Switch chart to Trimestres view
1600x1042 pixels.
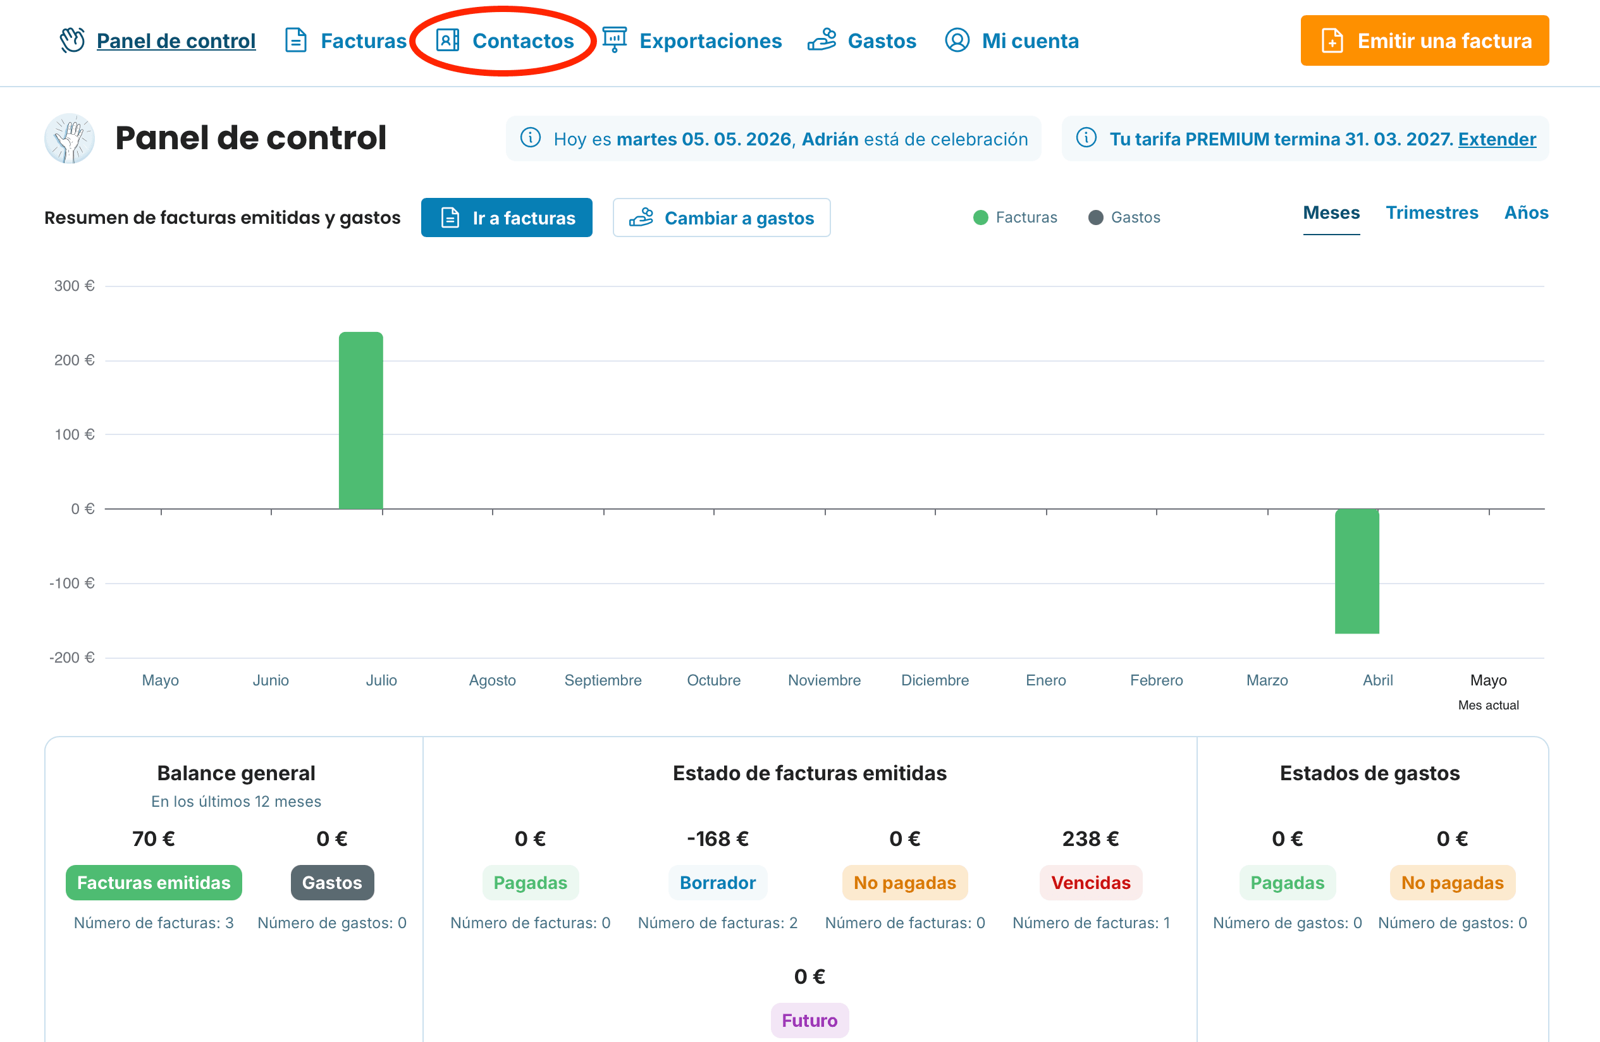(1432, 213)
